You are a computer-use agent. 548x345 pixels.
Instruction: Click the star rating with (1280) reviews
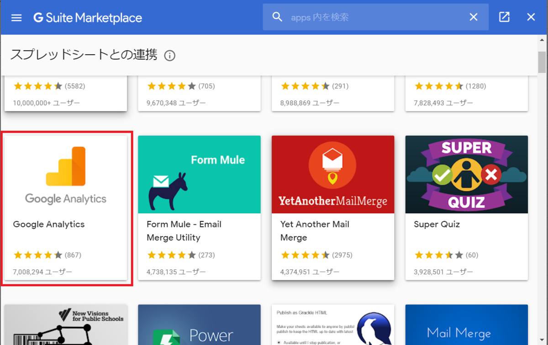(x=450, y=86)
